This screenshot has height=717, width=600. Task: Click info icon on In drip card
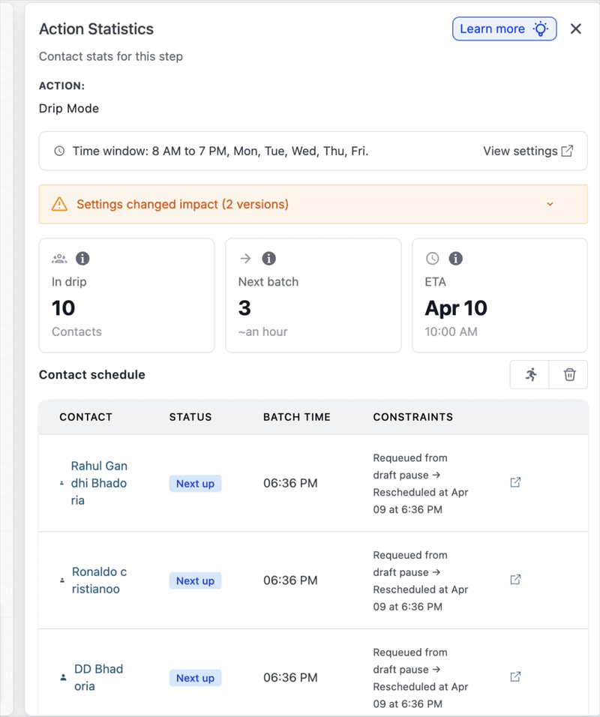tap(82, 259)
